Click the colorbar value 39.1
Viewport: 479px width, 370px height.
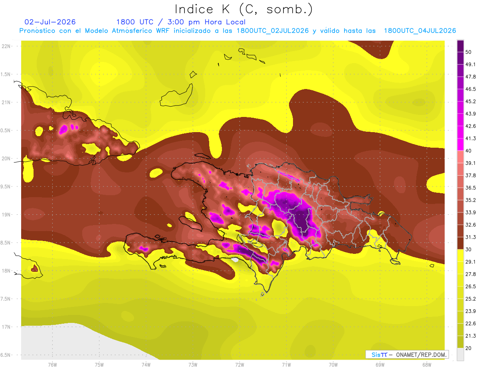pos(471,163)
